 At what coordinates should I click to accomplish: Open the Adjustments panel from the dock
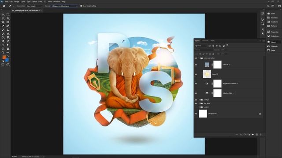[273, 36]
